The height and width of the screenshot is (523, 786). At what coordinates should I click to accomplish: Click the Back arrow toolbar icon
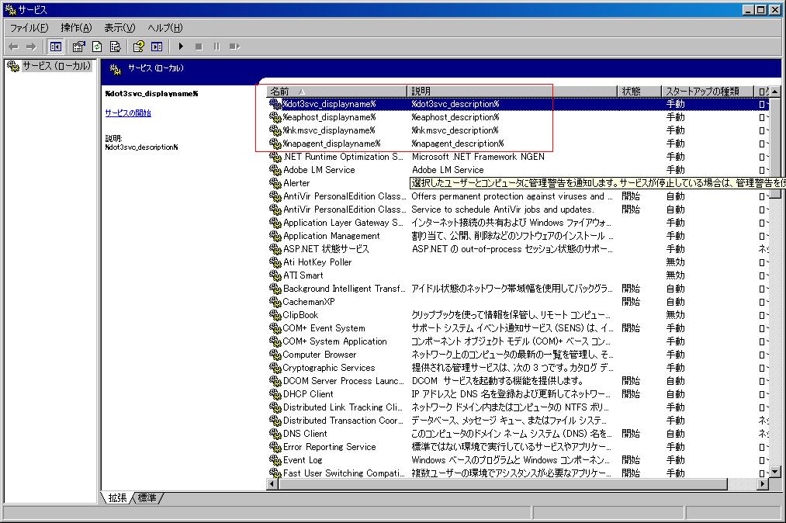coord(13,47)
